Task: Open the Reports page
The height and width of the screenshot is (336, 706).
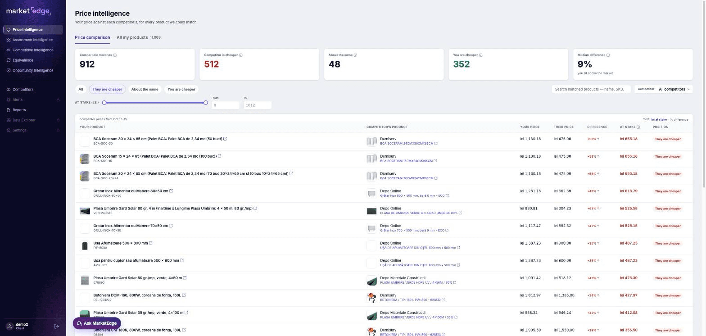Action: [33, 110]
